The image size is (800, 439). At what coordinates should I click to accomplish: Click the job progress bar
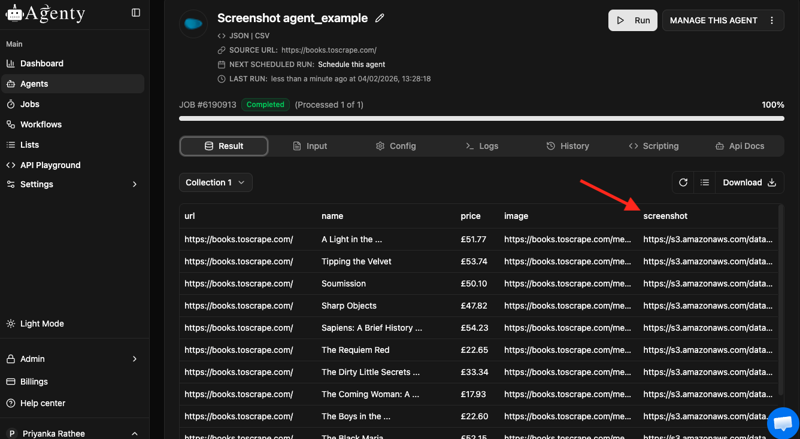point(481,118)
